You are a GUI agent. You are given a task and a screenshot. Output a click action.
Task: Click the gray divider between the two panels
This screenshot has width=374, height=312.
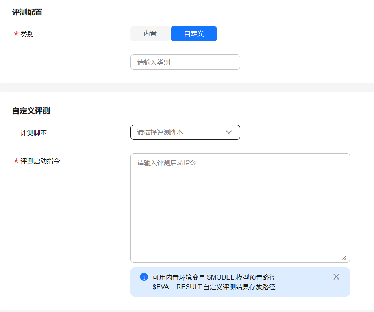tap(187, 87)
